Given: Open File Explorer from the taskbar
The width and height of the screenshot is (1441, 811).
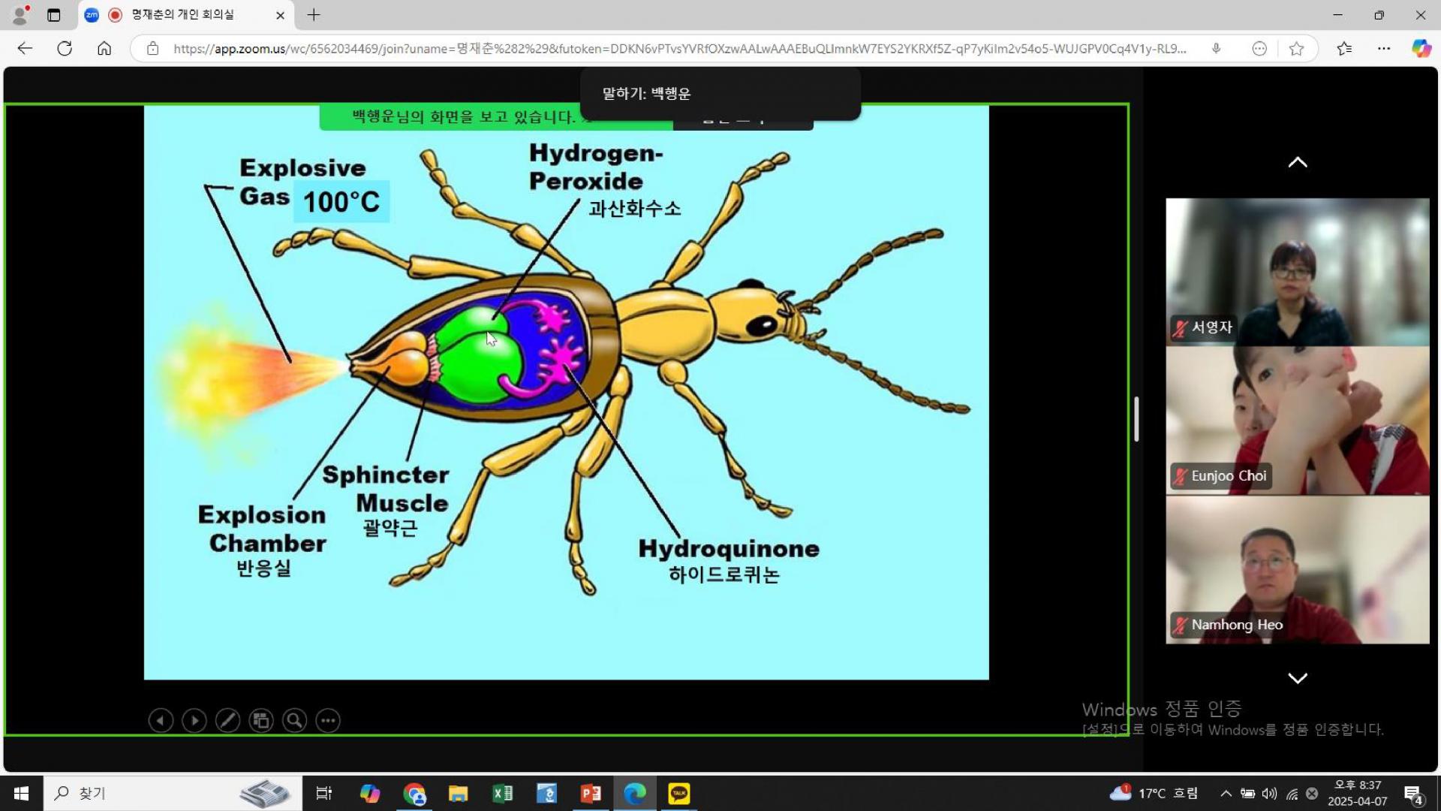Looking at the screenshot, I should click(458, 793).
